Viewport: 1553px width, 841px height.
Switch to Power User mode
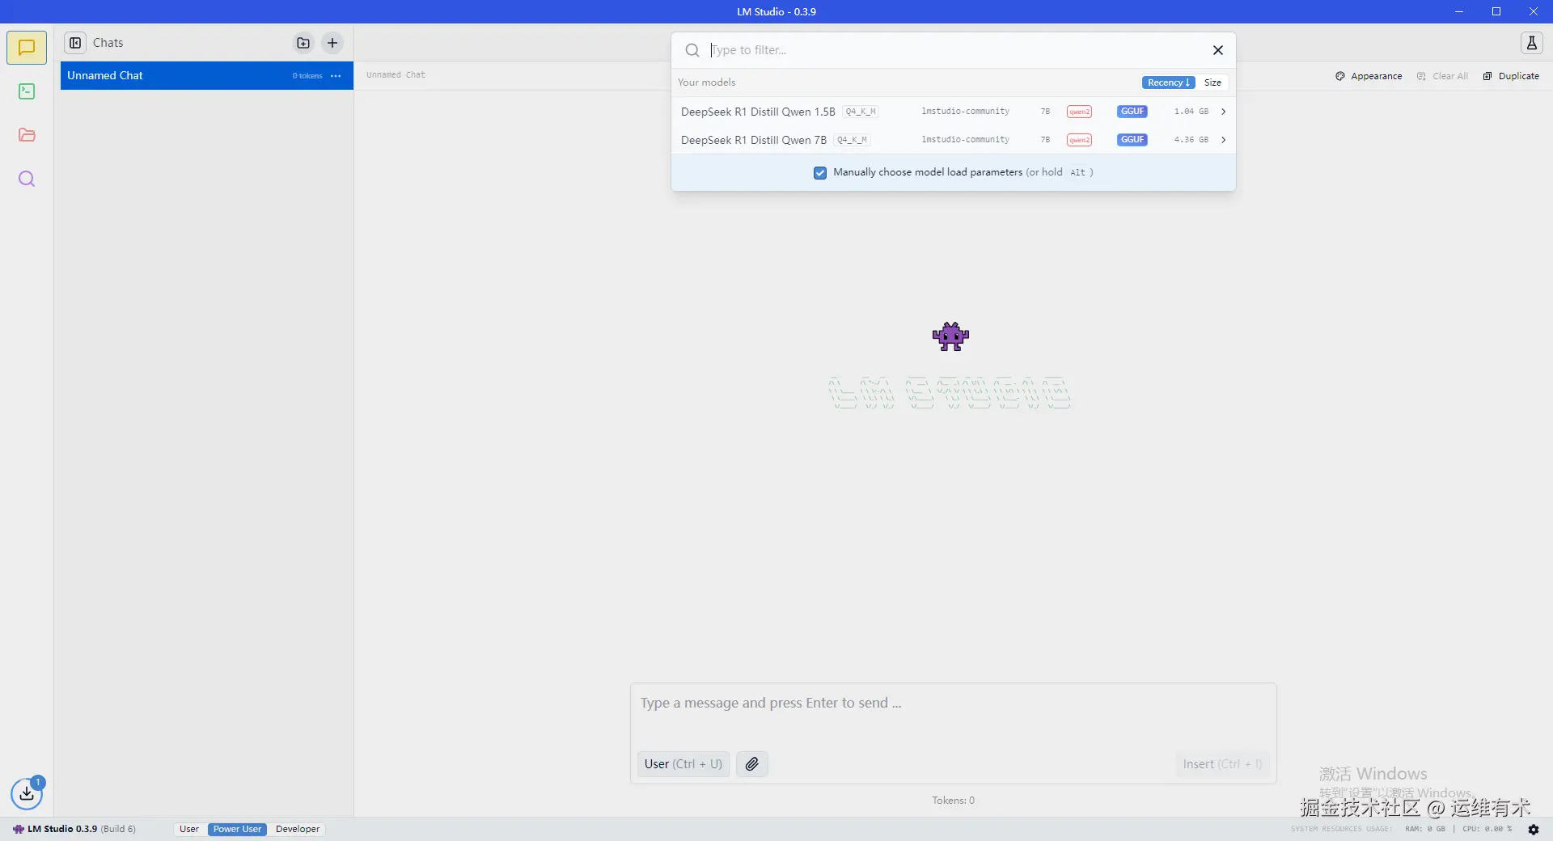(x=236, y=829)
